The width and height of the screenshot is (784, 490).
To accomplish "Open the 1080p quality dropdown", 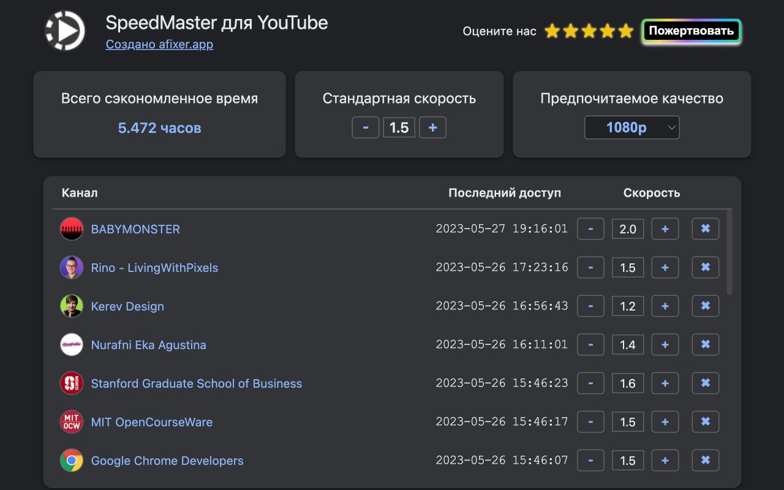I will click(x=632, y=127).
